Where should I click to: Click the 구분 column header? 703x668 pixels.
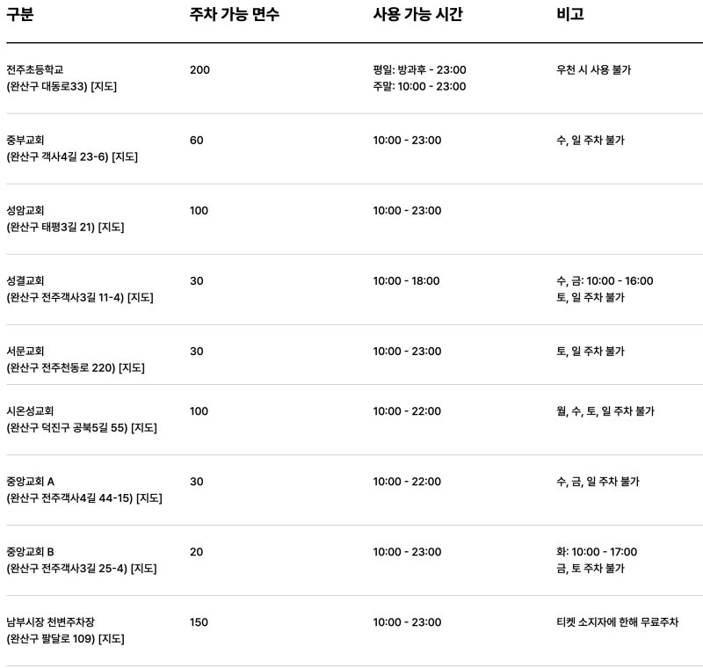pyautogui.click(x=19, y=14)
